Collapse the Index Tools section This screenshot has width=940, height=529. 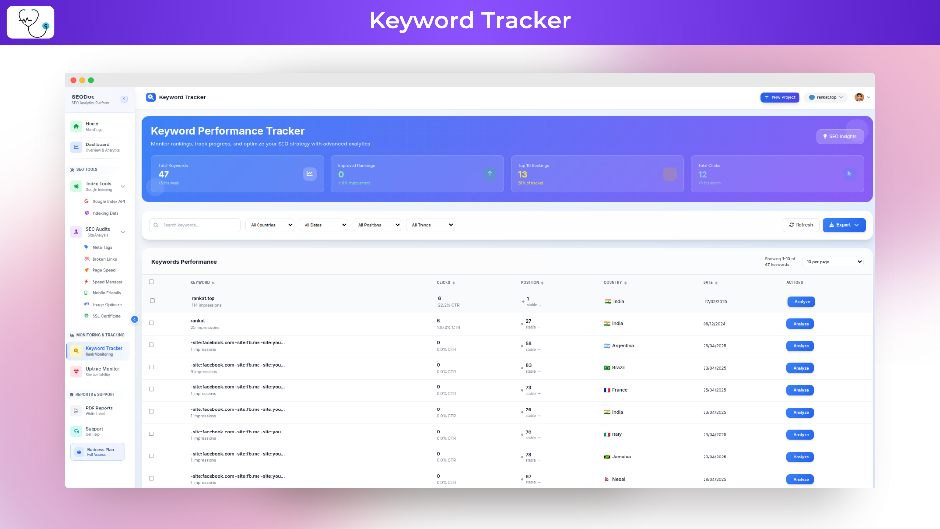coord(123,186)
